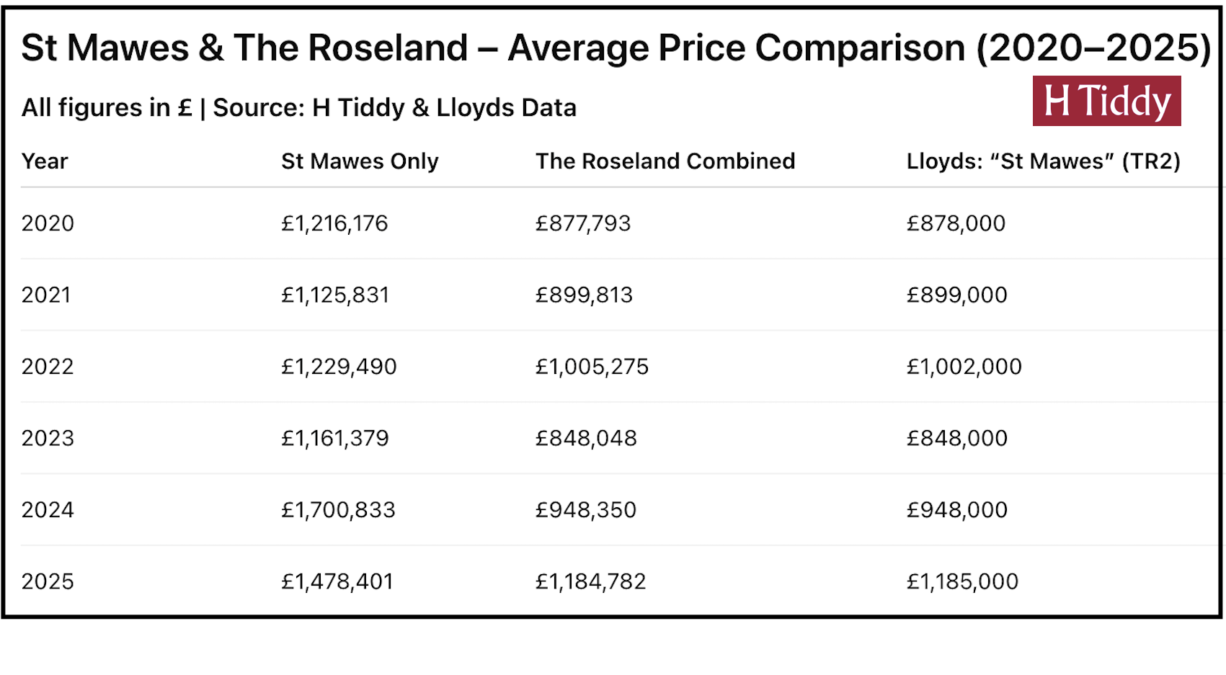Click The Roseland Combined column header
The height and width of the screenshot is (675, 1226).
[x=665, y=161]
